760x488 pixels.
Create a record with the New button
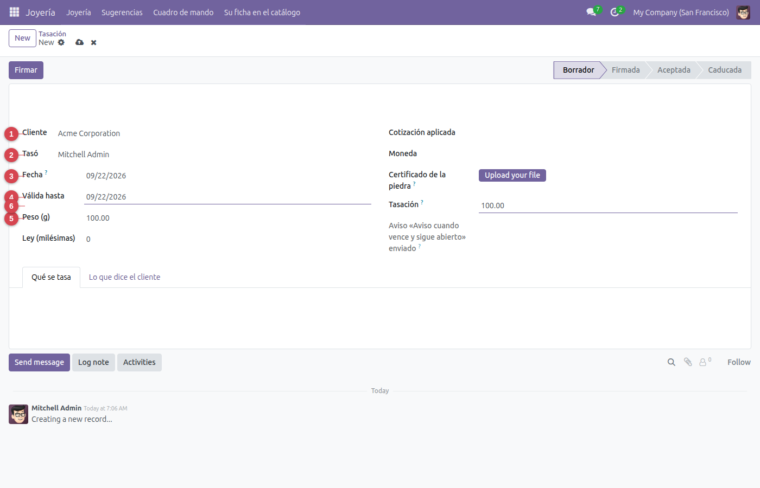[x=22, y=38]
